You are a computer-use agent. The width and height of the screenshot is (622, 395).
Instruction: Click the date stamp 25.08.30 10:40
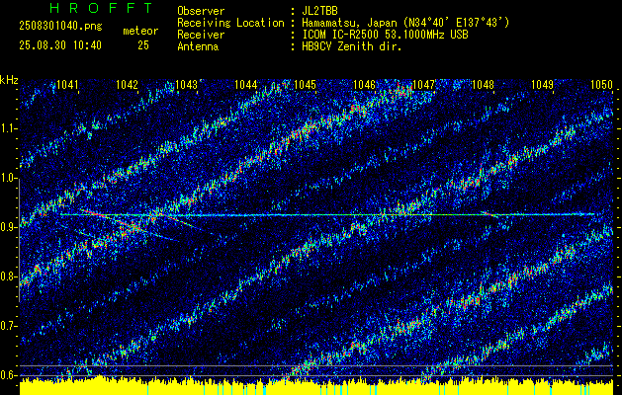(x=60, y=45)
